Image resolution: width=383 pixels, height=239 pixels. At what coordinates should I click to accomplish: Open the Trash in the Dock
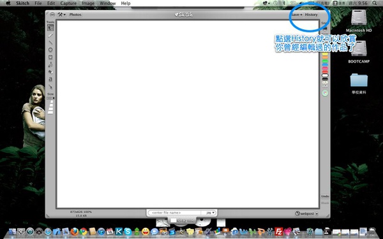coord(372,231)
